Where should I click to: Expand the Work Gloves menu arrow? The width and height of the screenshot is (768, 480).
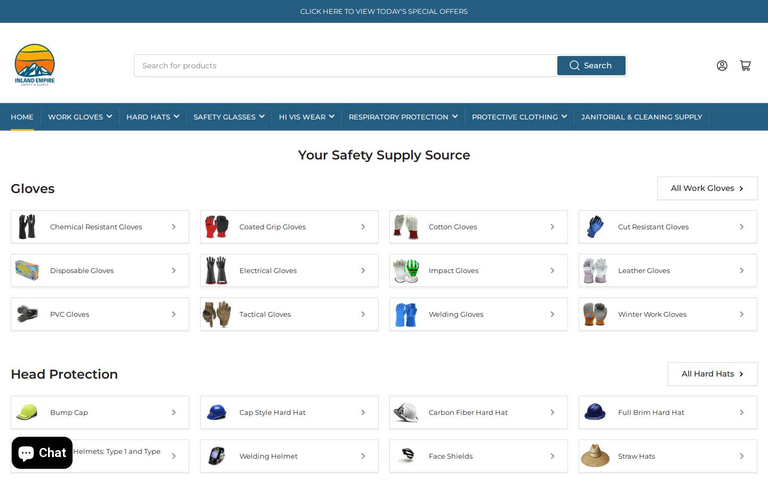click(x=109, y=116)
